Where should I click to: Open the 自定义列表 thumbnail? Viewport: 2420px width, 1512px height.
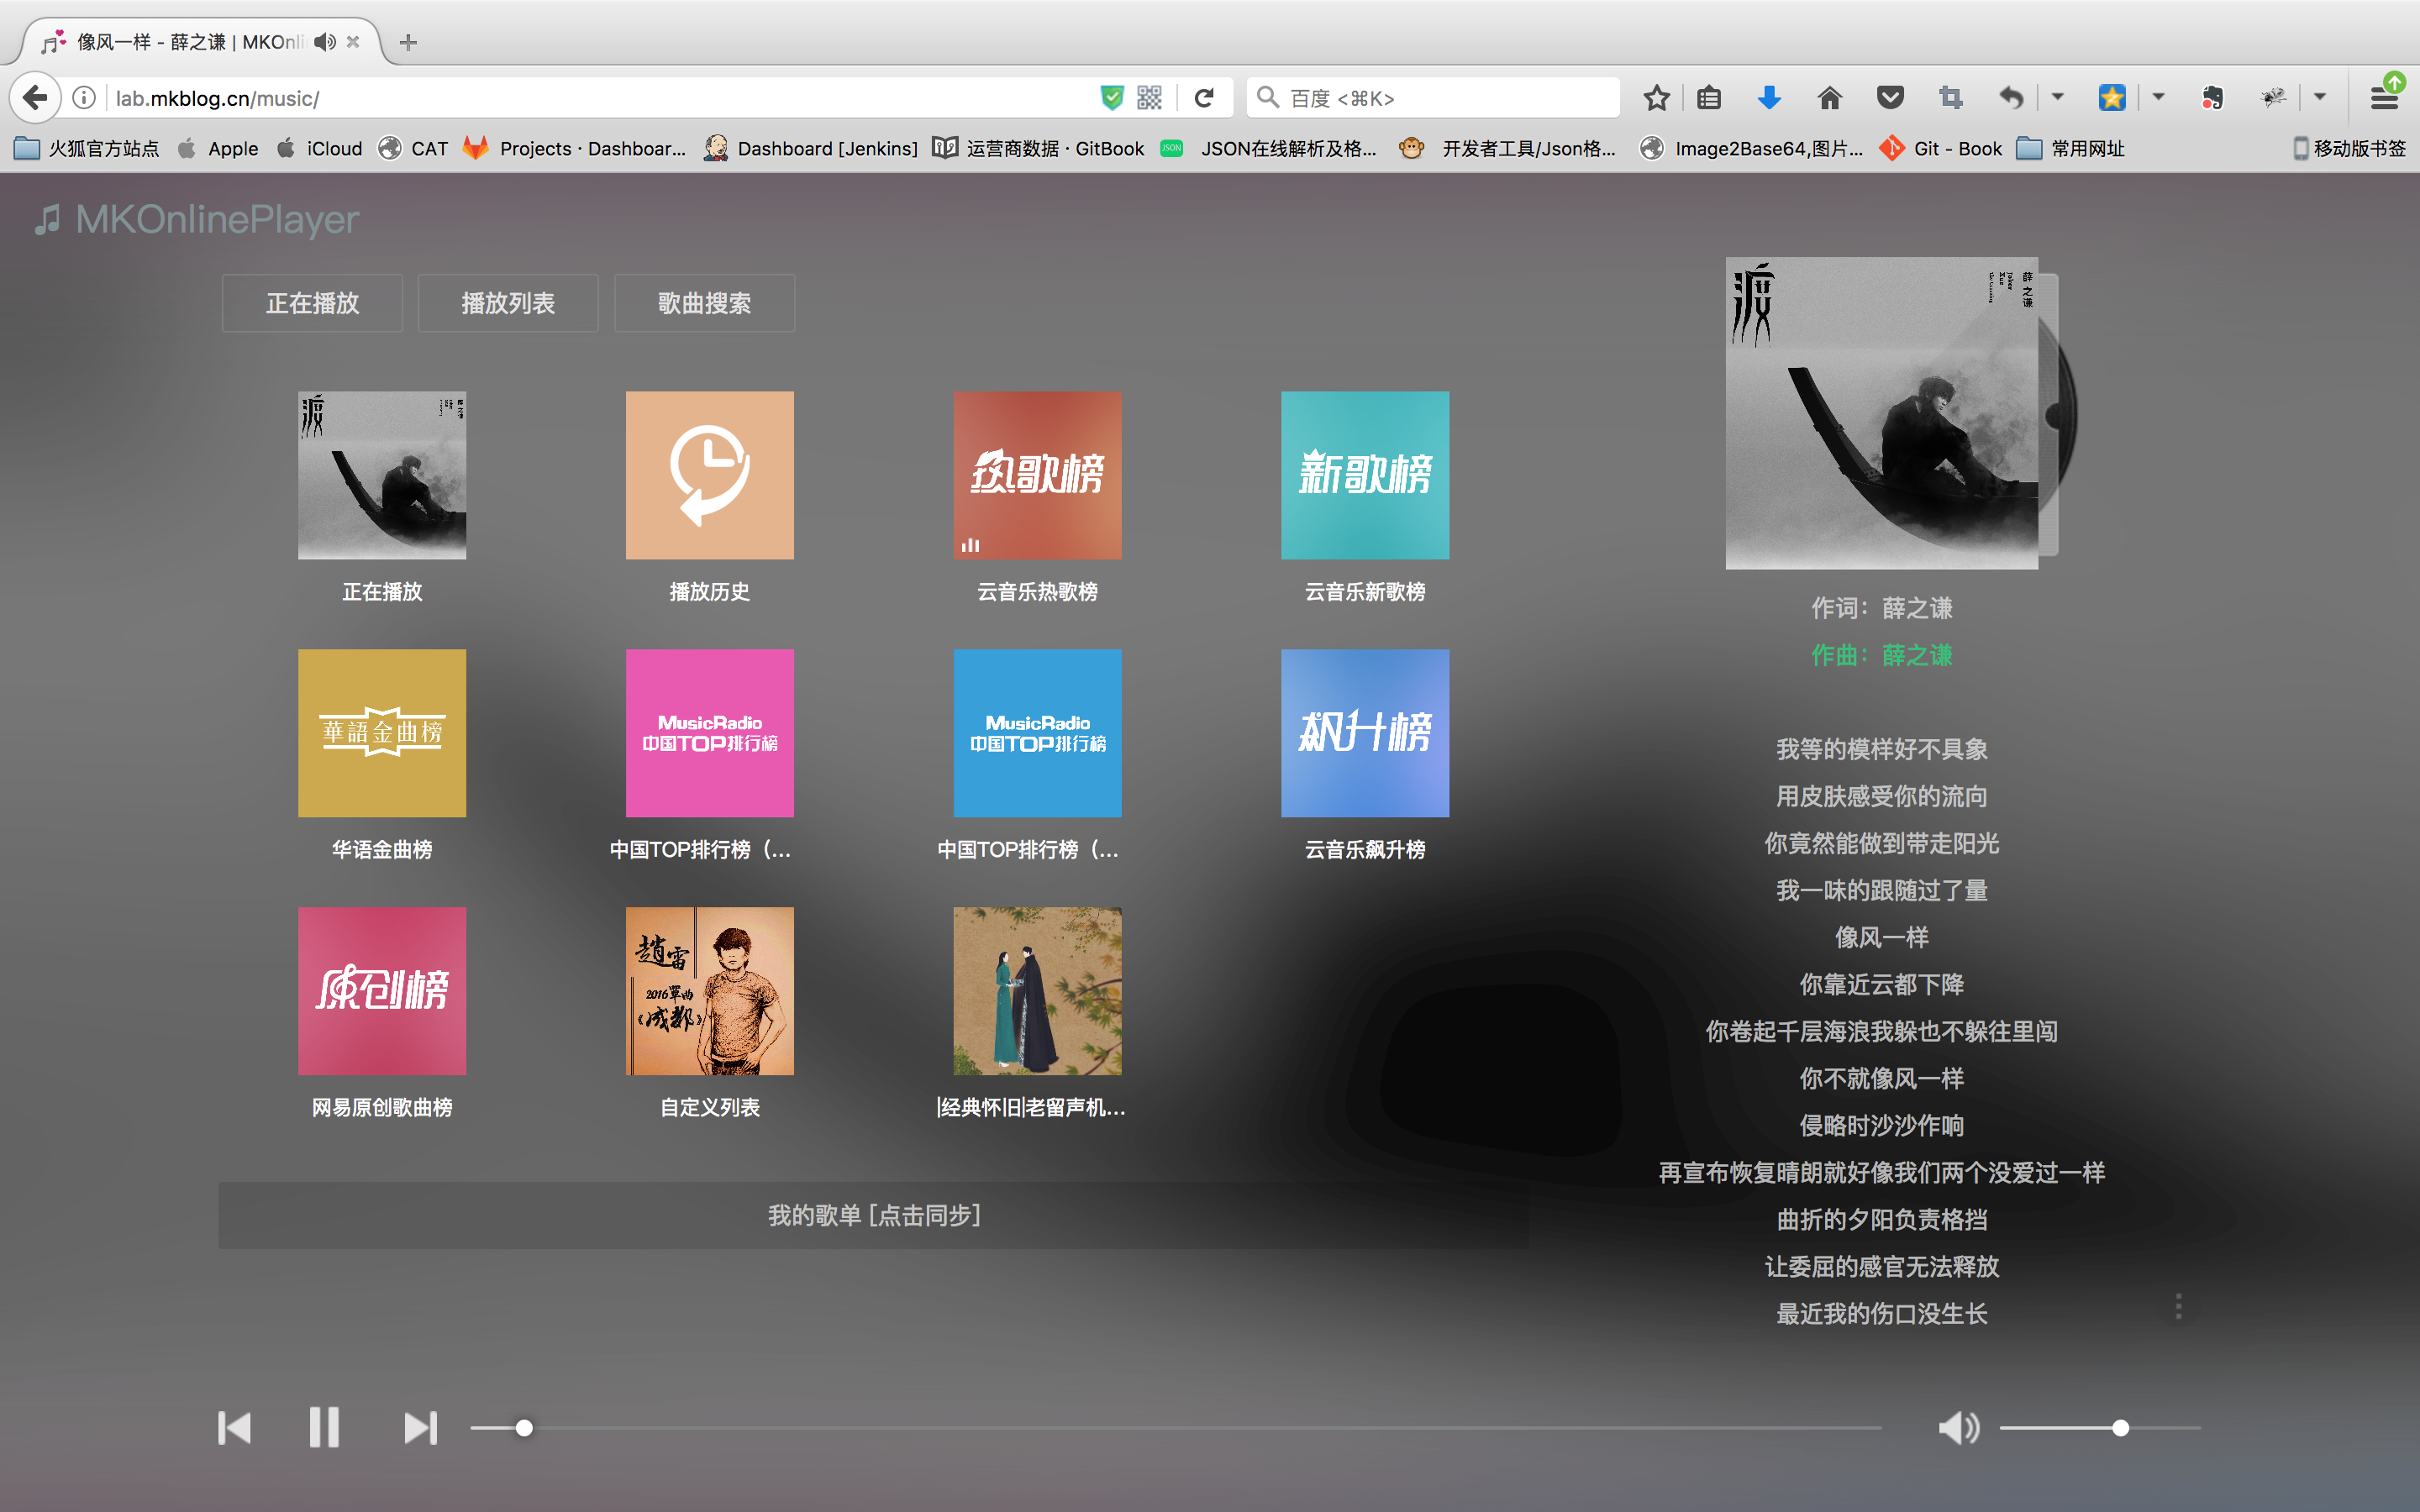point(709,991)
